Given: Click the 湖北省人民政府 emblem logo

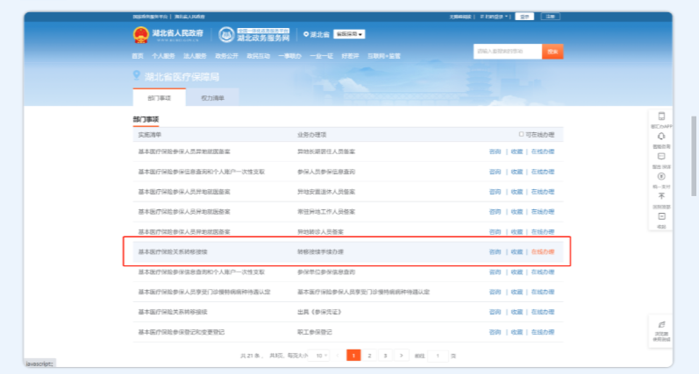Looking at the screenshot, I should 141,35.
